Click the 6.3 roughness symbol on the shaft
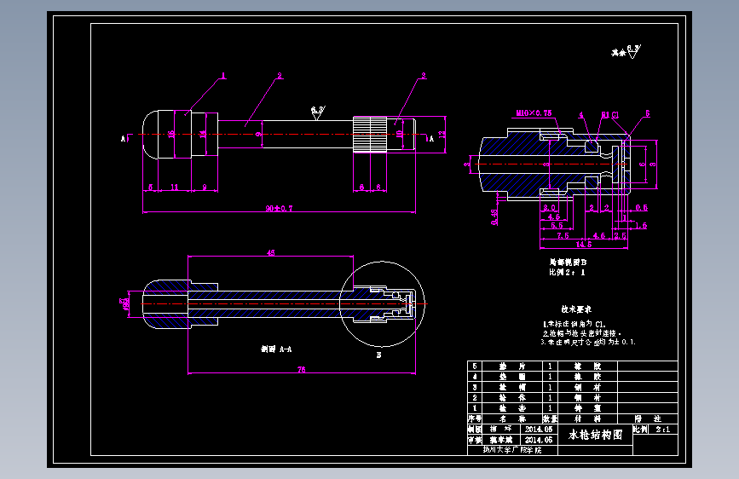The height and width of the screenshot is (479, 739). click(318, 113)
